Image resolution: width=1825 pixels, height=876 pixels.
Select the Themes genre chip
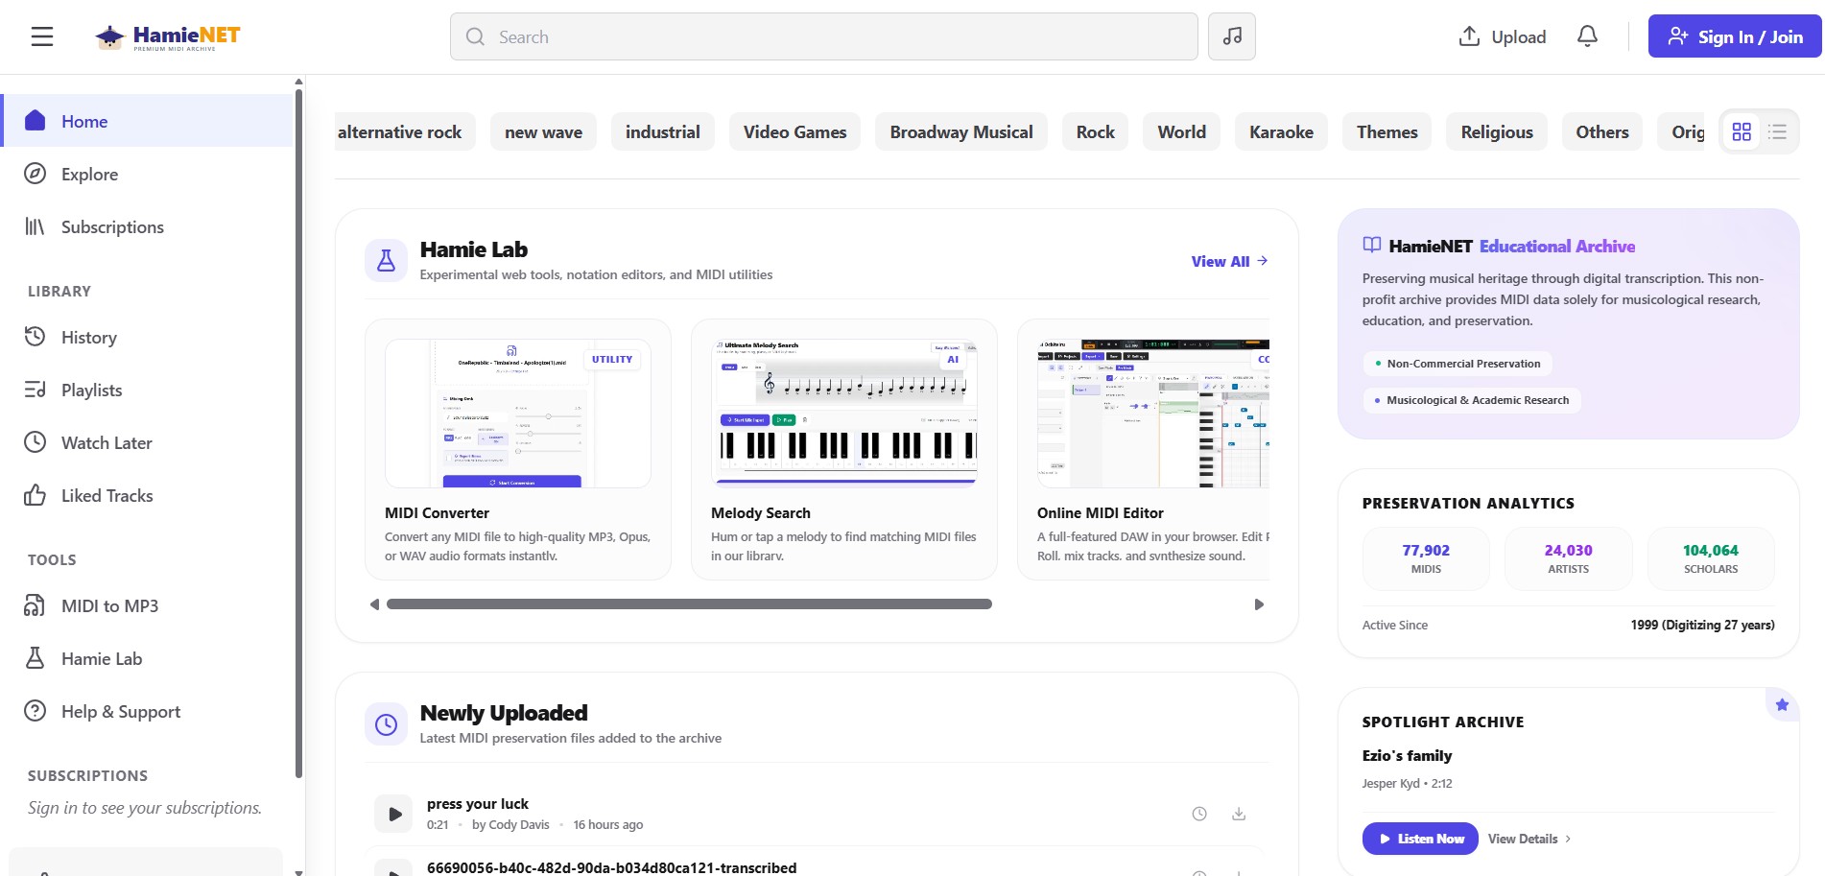[1387, 132]
